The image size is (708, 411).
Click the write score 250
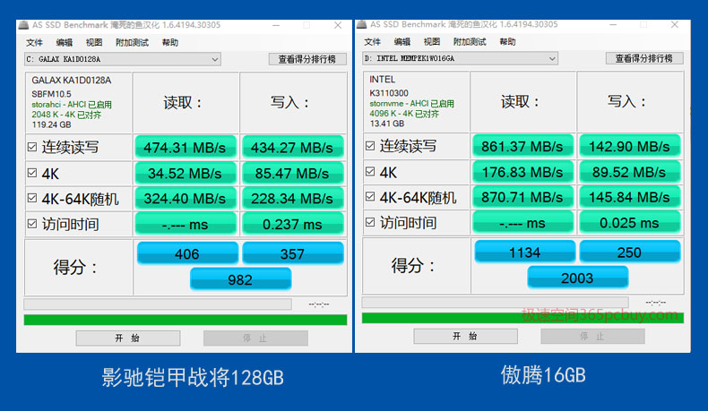[629, 252]
